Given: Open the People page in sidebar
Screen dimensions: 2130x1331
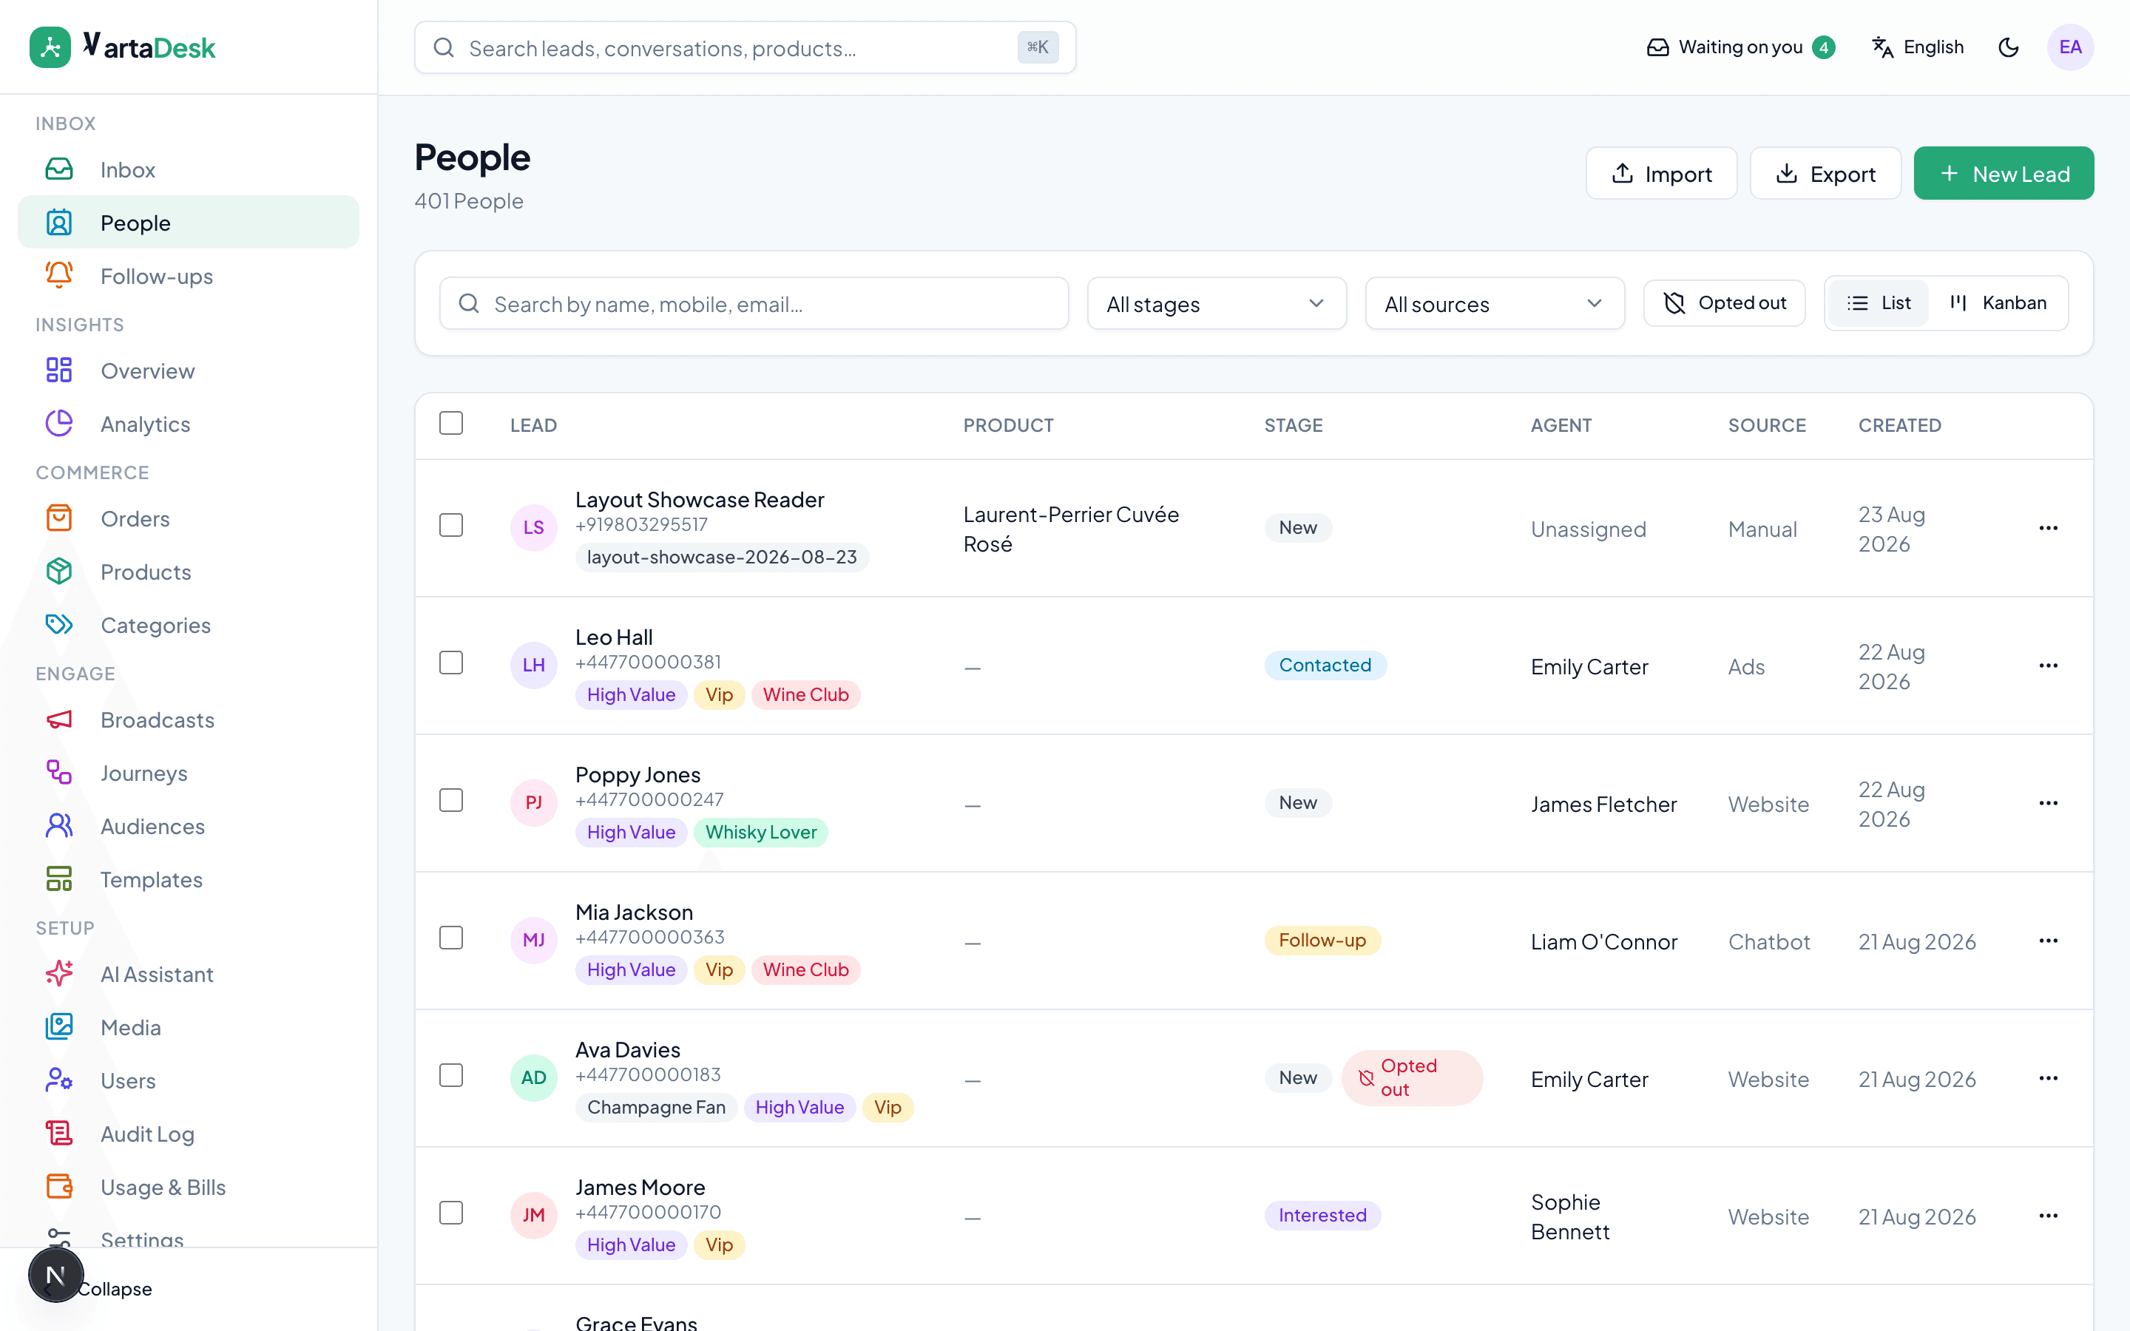Looking at the screenshot, I should [x=189, y=223].
